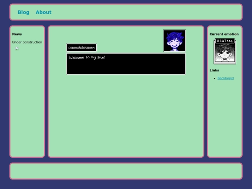Open the Blog page link
The image size is (252, 189).
click(23, 12)
